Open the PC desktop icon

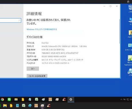(130, 21)
